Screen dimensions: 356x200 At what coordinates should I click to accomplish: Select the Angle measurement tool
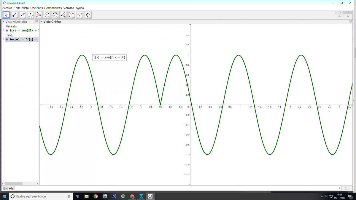click(x=63, y=15)
